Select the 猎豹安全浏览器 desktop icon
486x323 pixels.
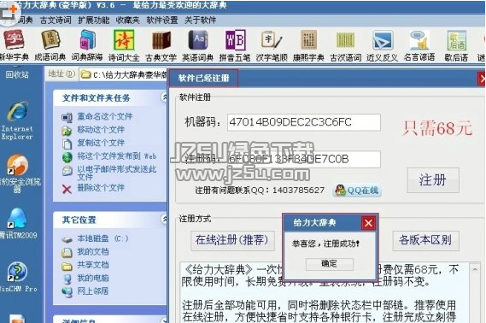[x=19, y=174]
